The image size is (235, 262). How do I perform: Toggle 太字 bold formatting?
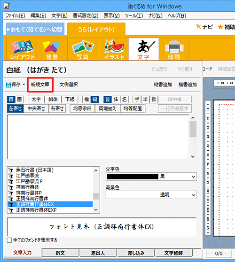[x=36, y=100]
